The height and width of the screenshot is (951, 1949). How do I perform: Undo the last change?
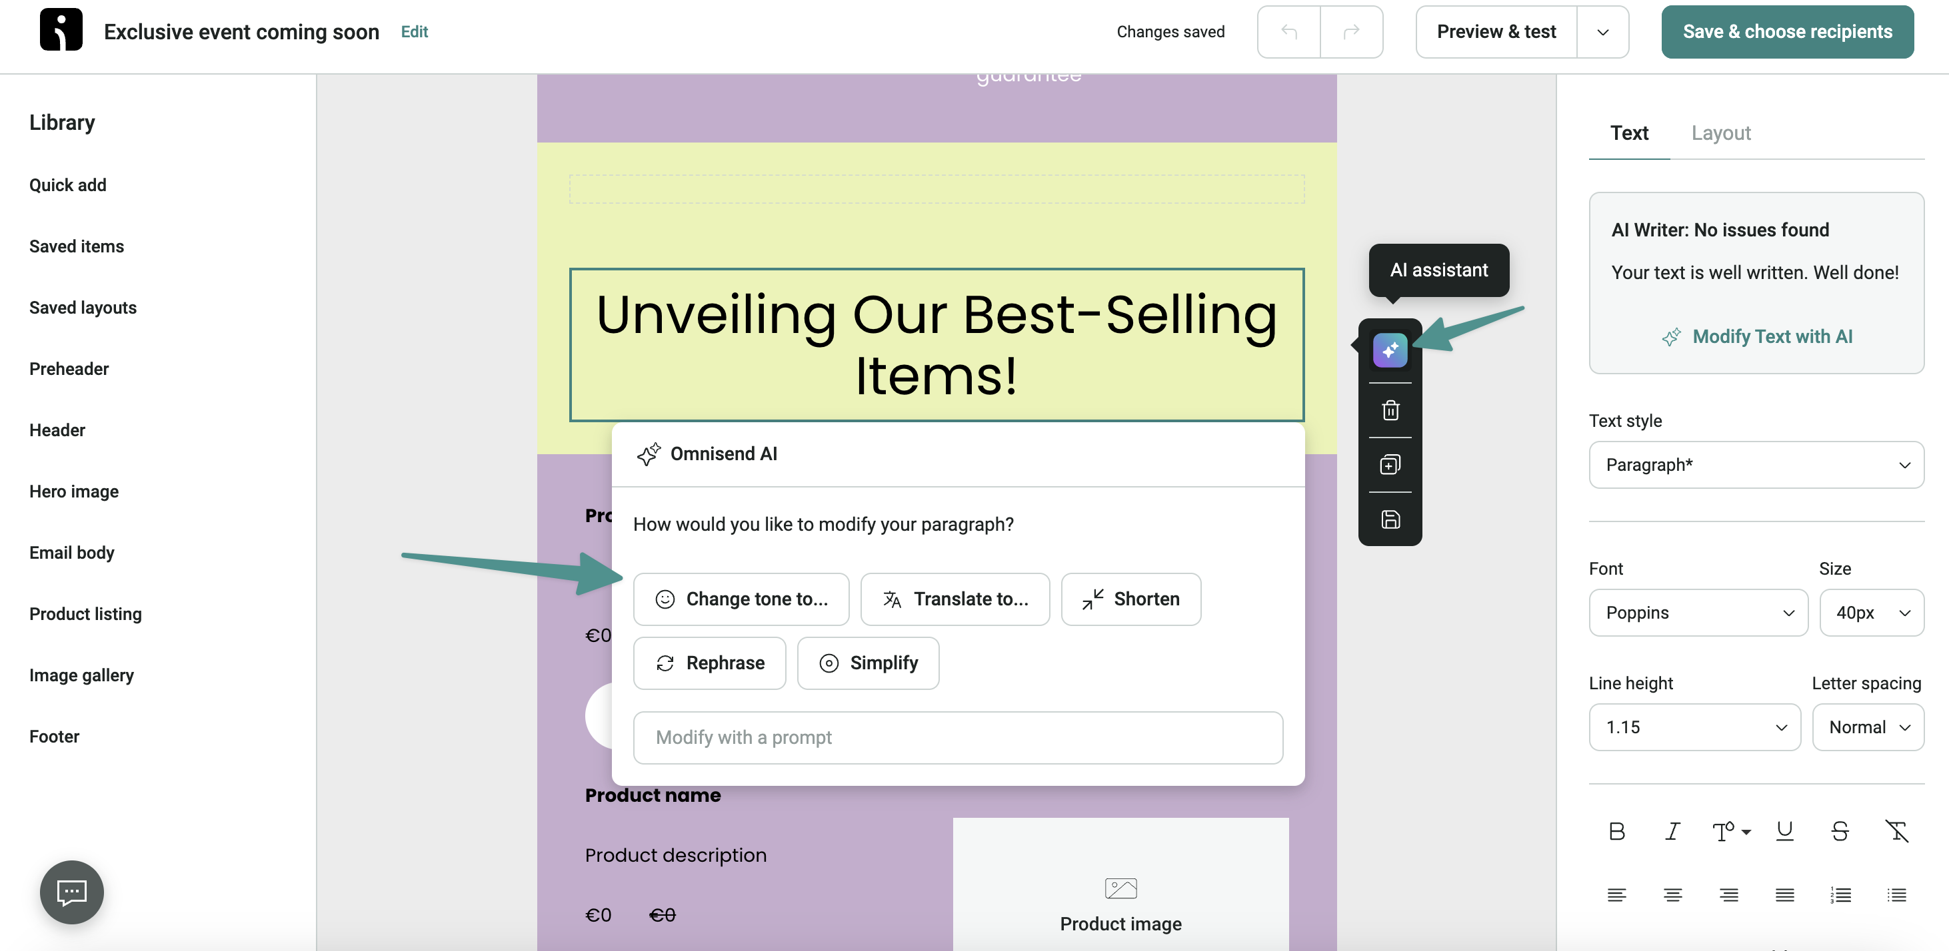(x=1288, y=32)
